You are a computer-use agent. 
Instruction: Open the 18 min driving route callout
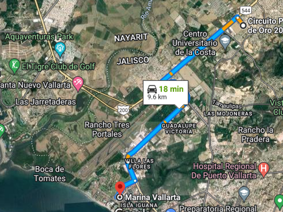[165, 93]
